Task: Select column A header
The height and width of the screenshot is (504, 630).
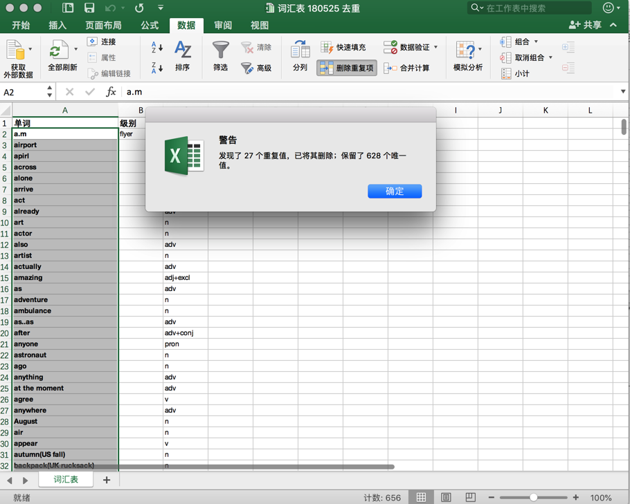Action: point(65,111)
